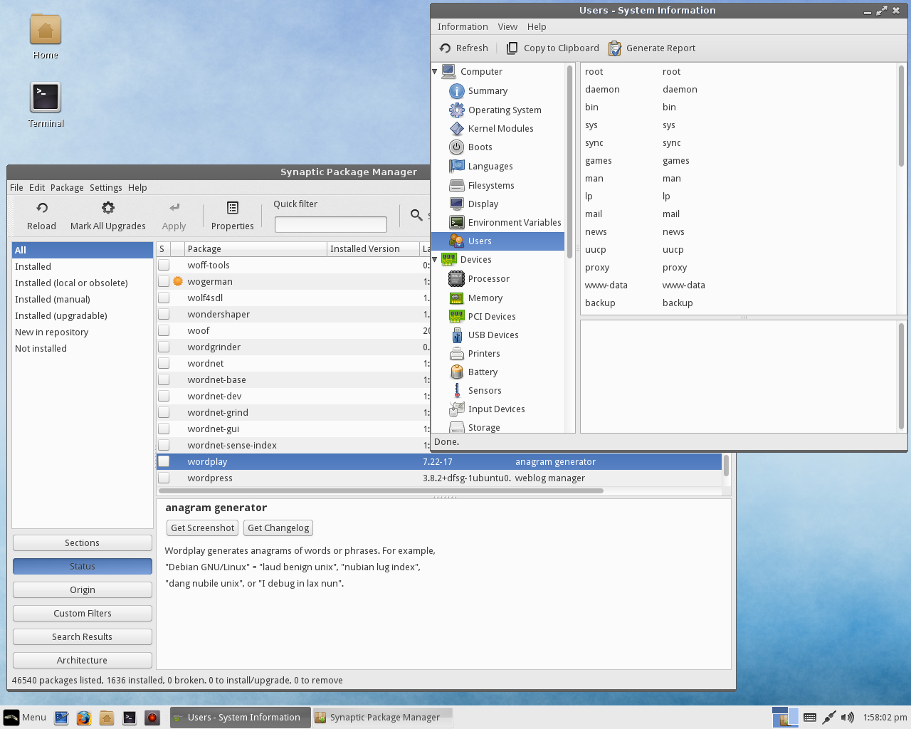Click the Refresh icon in System Information

click(x=446, y=48)
